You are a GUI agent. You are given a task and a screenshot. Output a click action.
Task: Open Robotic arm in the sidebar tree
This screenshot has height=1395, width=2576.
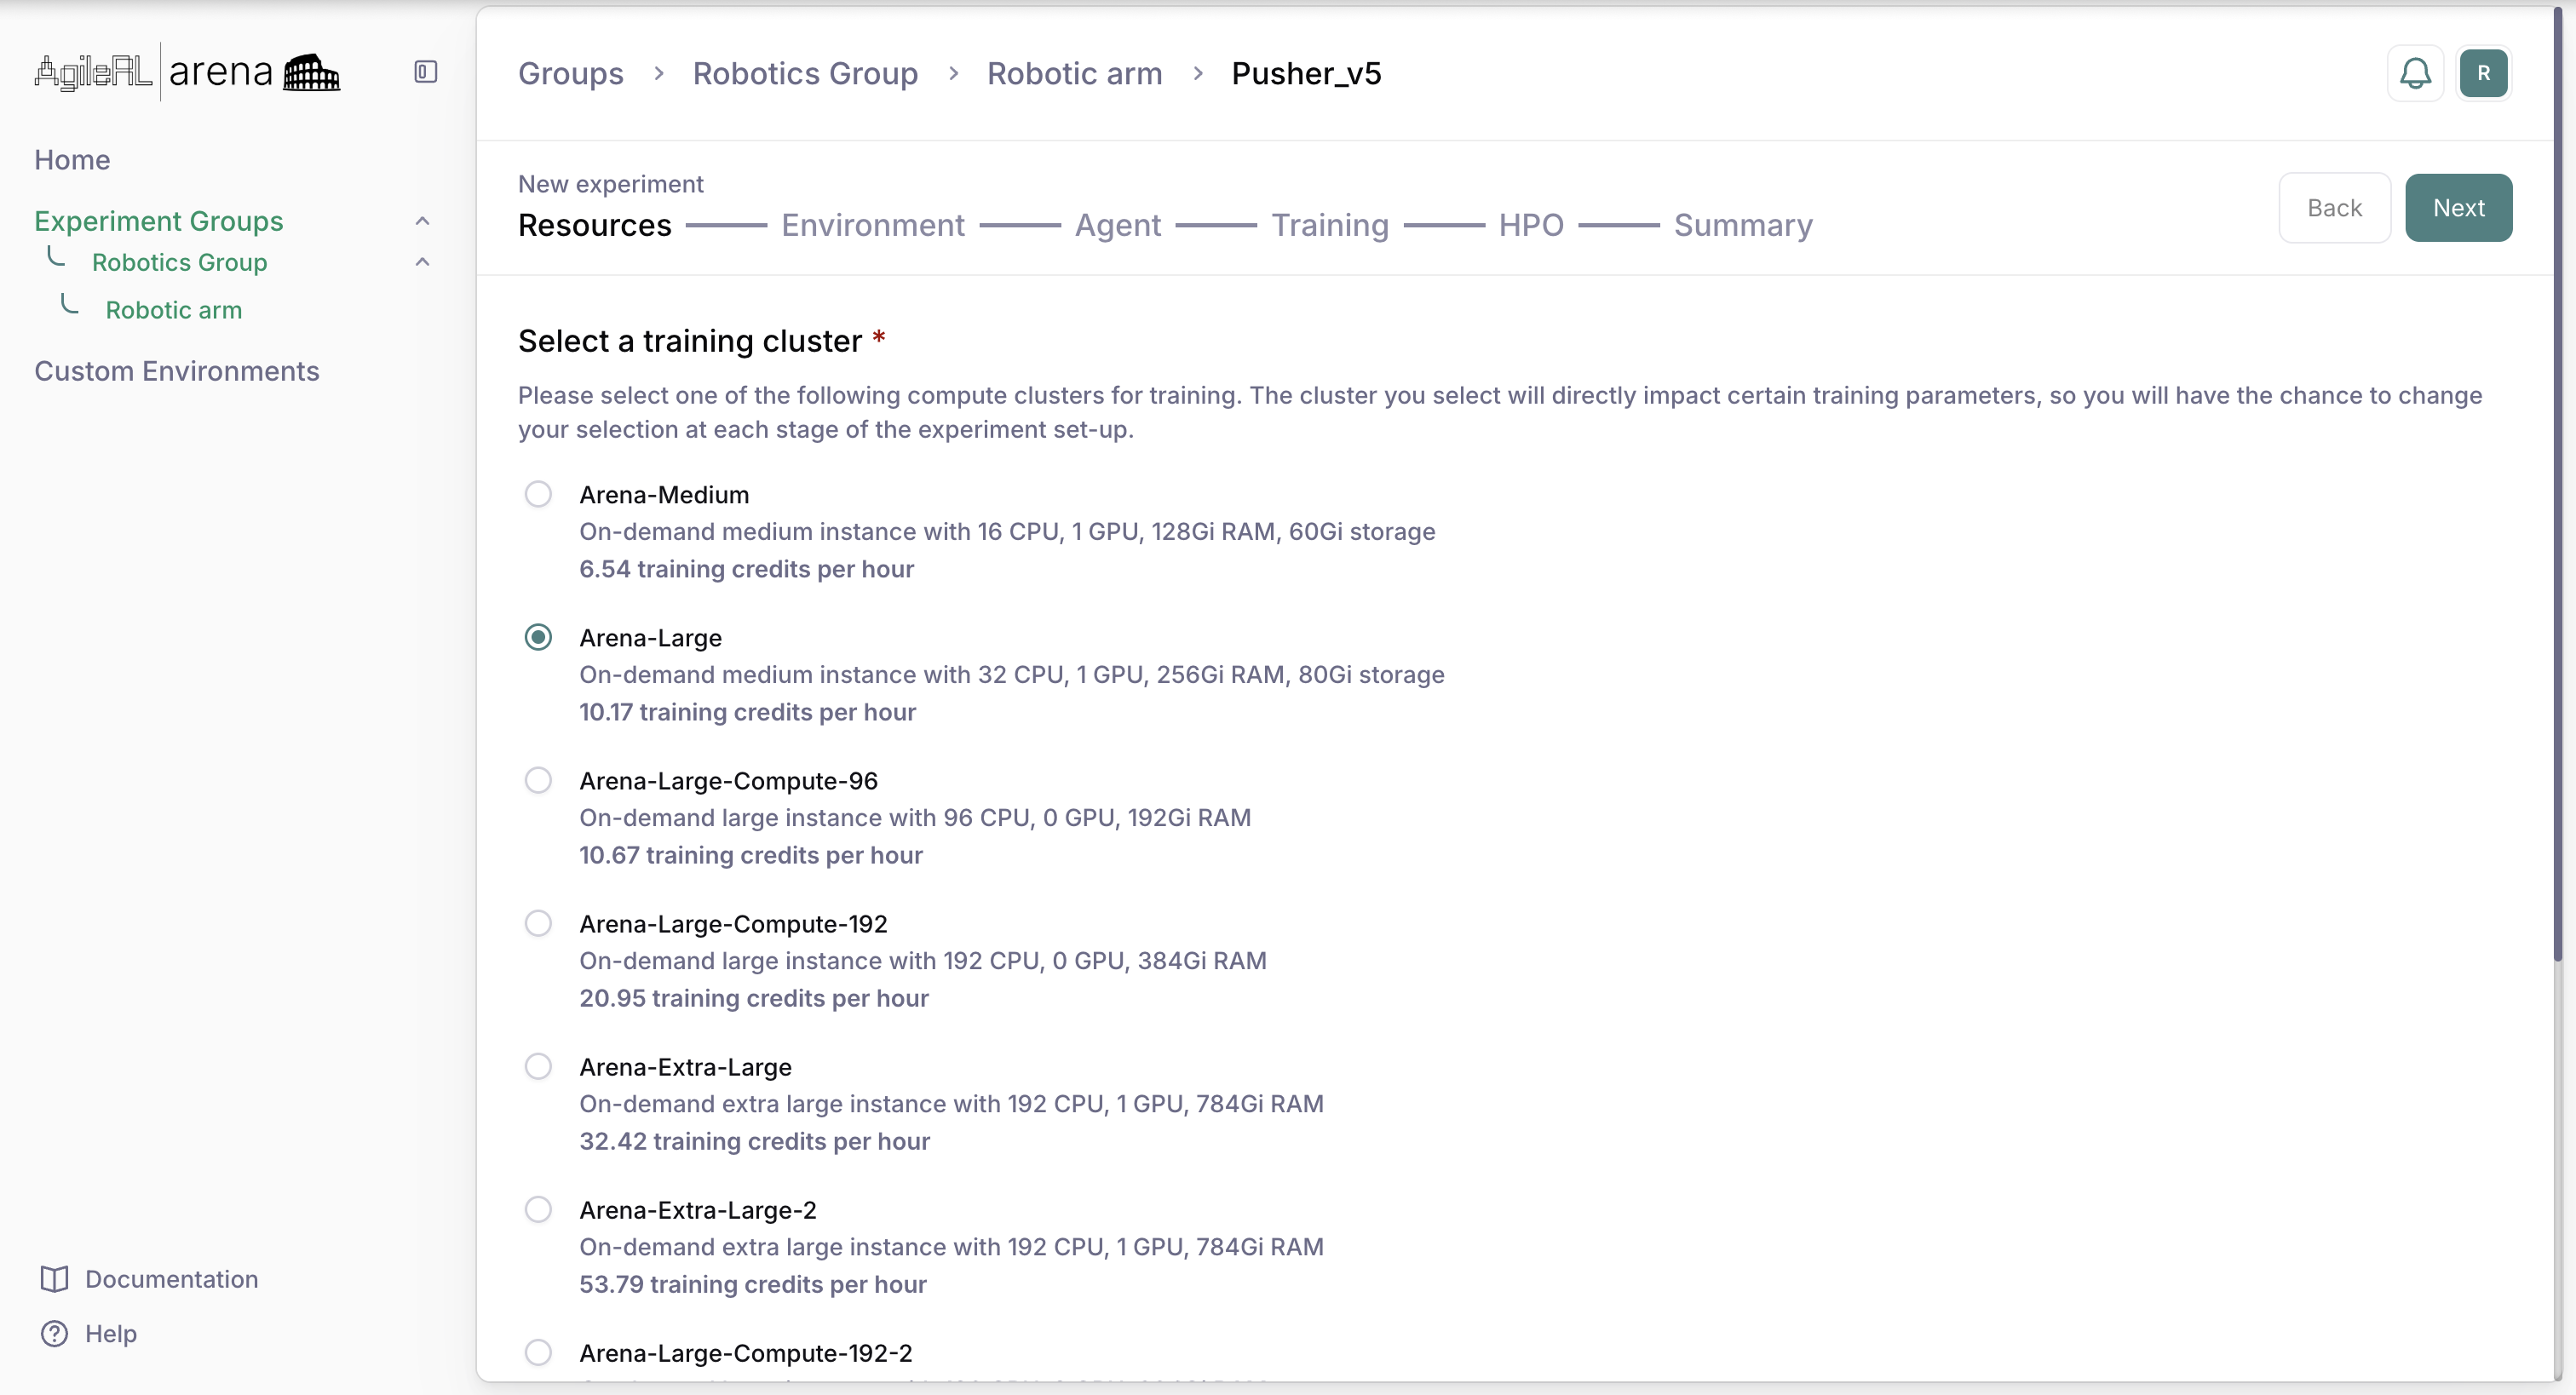tap(174, 310)
